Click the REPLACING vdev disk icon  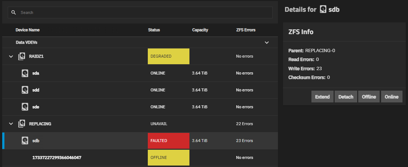[22, 124]
